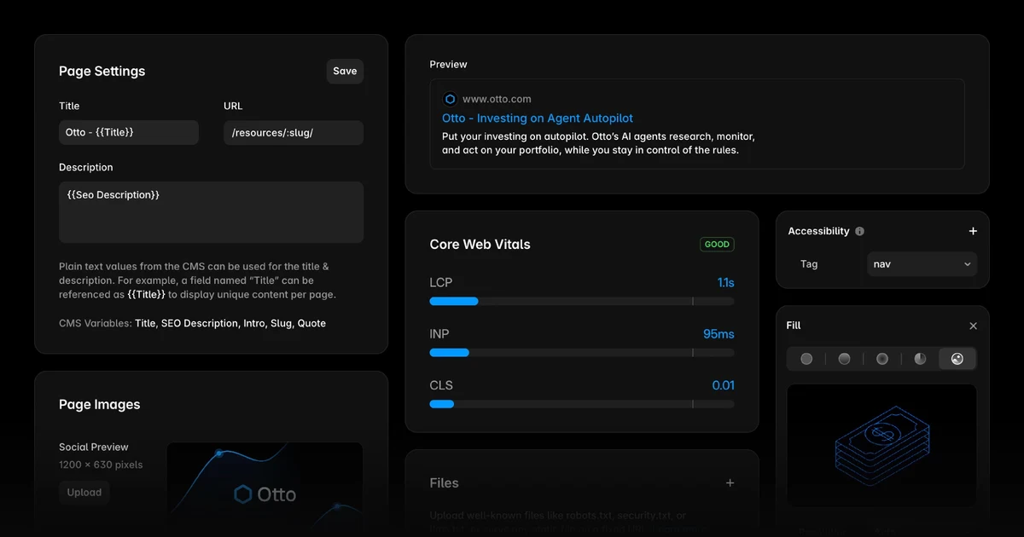This screenshot has width=1024, height=537.
Task: Click the otto.com site favicon in preview
Action: tap(450, 99)
